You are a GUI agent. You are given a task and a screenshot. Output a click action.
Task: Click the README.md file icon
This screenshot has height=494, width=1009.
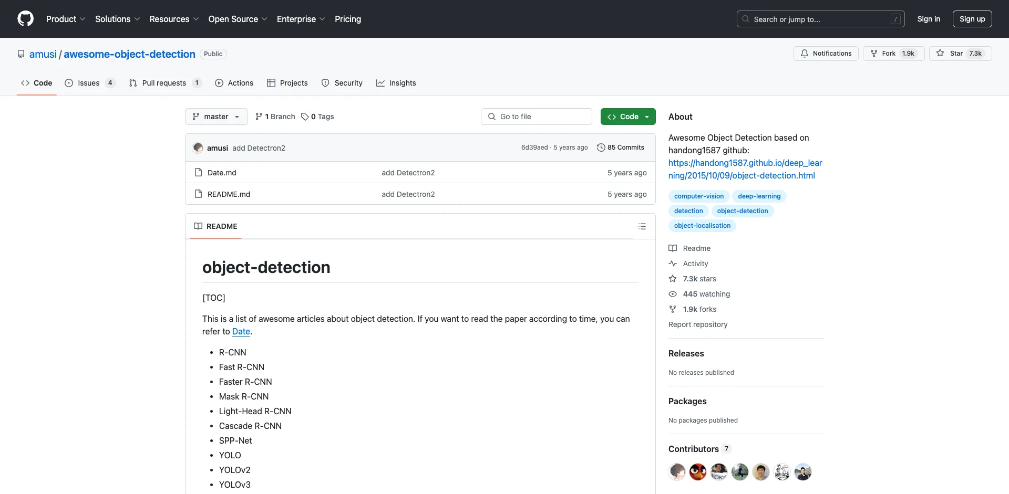click(198, 194)
